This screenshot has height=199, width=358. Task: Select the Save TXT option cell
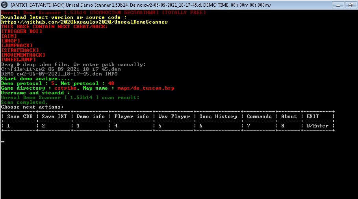54,116
